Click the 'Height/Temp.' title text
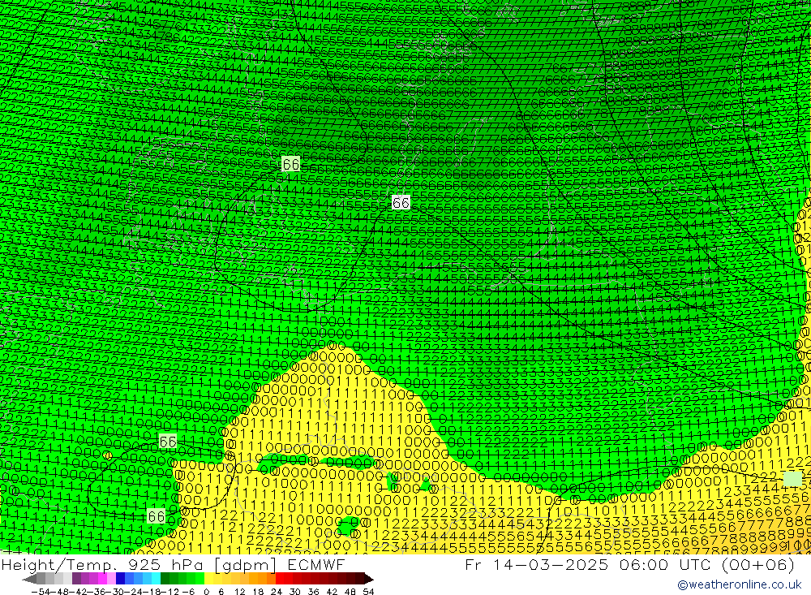Image resolution: width=811 pixels, height=595 pixels. tap(58, 565)
